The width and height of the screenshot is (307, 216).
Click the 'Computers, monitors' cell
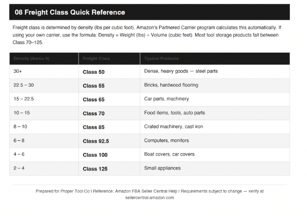click(215, 141)
